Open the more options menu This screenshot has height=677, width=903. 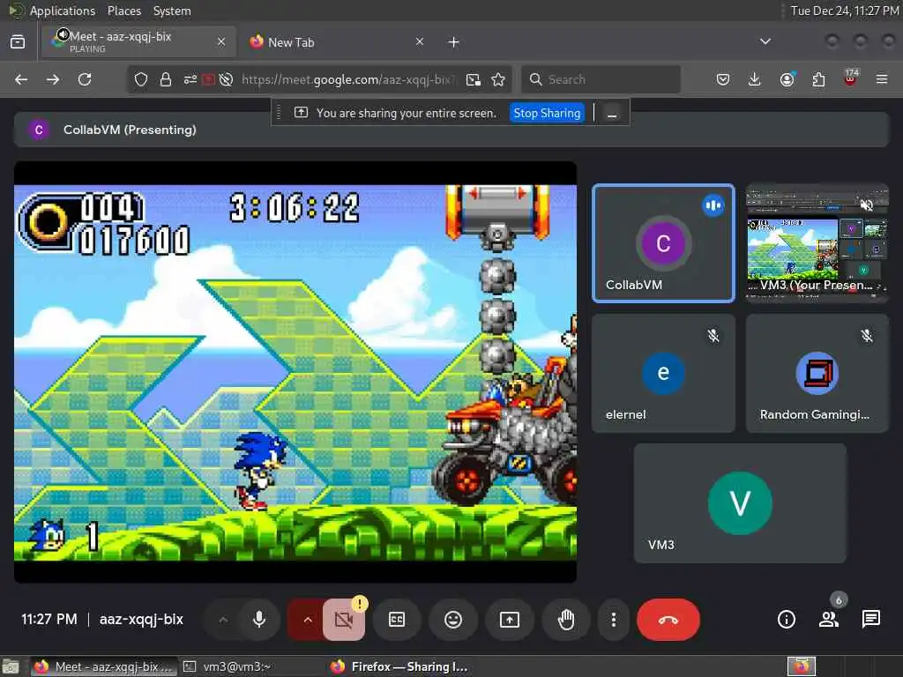[x=614, y=620]
